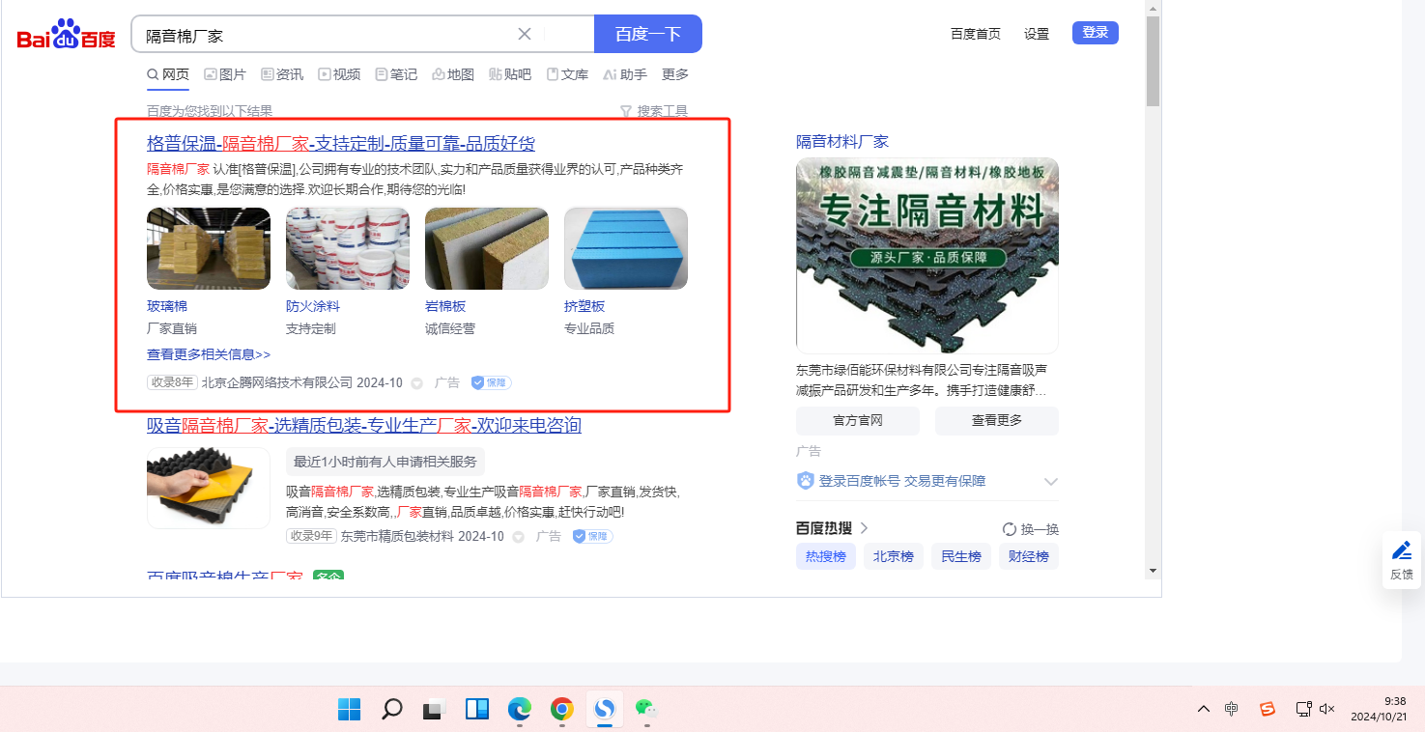Switch to the 文库 search tab
The height and width of the screenshot is (732, 1425).
567,74
